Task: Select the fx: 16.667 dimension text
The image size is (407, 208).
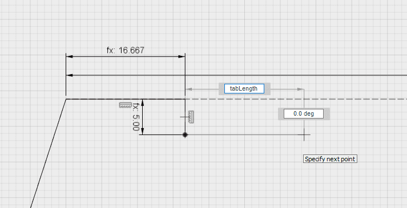Action: pyautogui.click(x=126, y=50)
